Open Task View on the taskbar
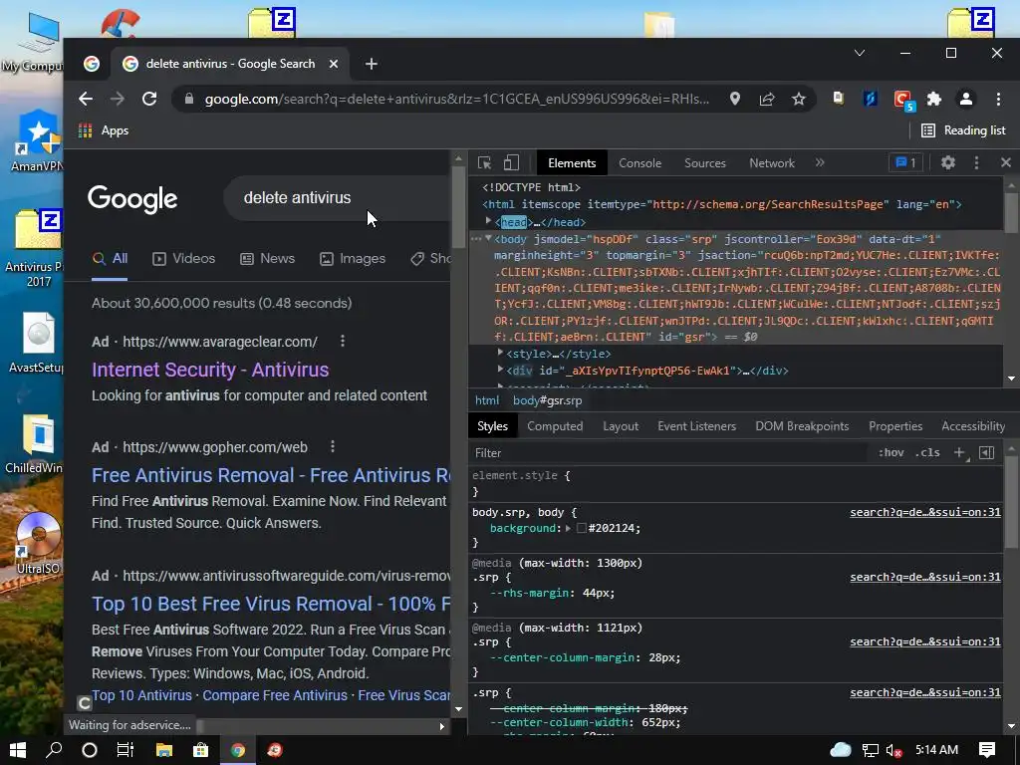This screenshot has width=1020, height=765. coord(125,750)
